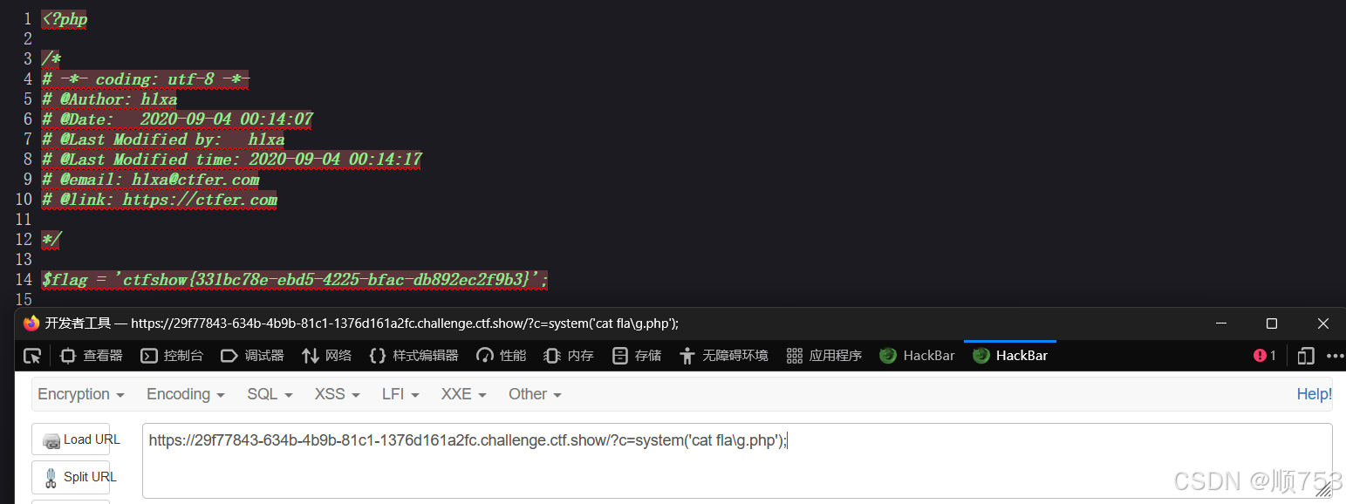The width and height of the screenshot is (1346, 504).
Task: Click the red error count badge
Action: coord(1265,355)
